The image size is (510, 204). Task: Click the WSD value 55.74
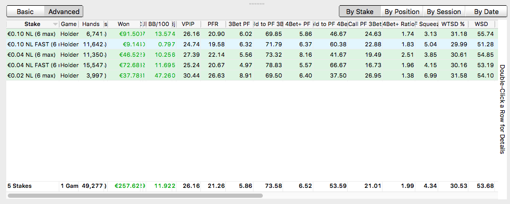(486, 34)
